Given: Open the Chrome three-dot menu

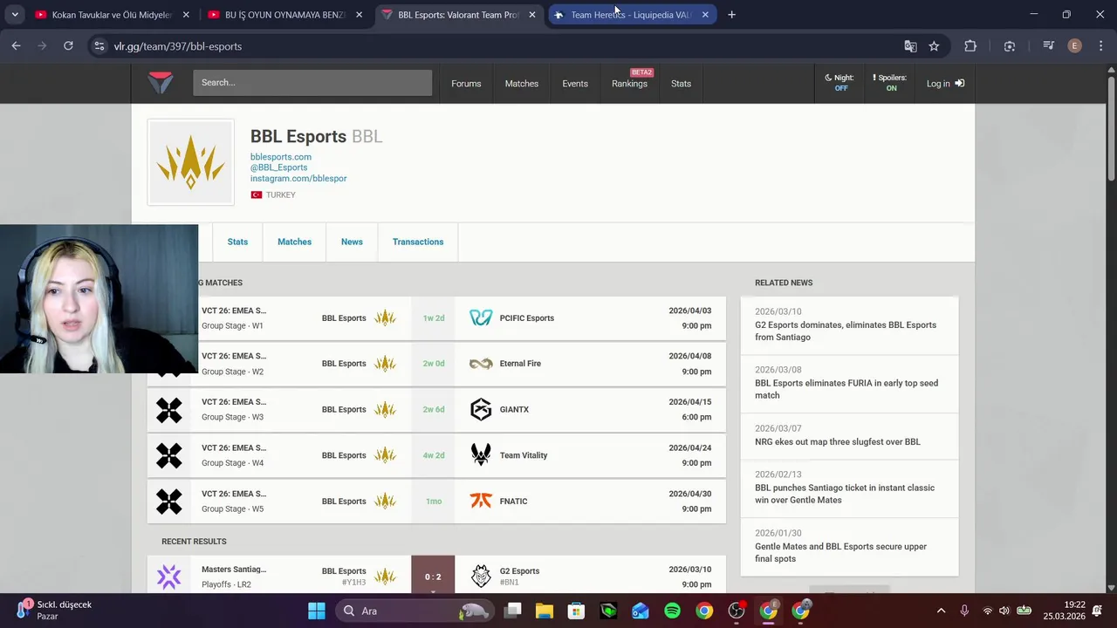Looking at the screenshot, I should pyautogui.click(x=1100, y=46).
